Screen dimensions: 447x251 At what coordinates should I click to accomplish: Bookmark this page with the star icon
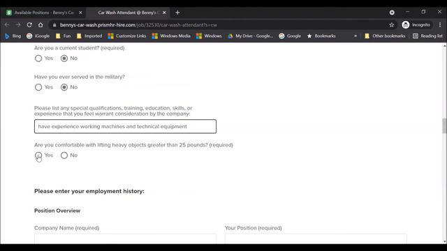pos(392,25)
